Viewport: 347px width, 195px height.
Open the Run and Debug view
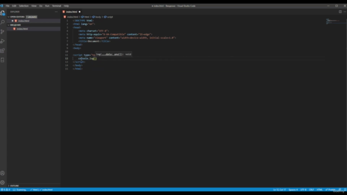point(3,41)
